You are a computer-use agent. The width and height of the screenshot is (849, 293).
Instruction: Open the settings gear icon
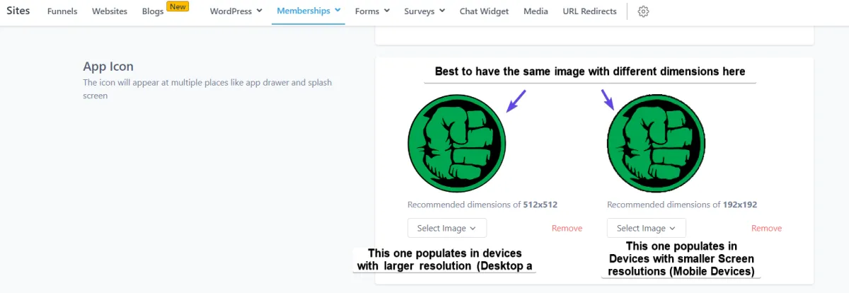point(643,11)
